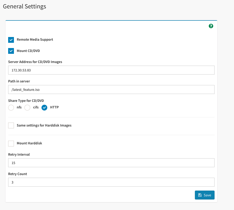Click the Path in server input field

pos(111,90)
